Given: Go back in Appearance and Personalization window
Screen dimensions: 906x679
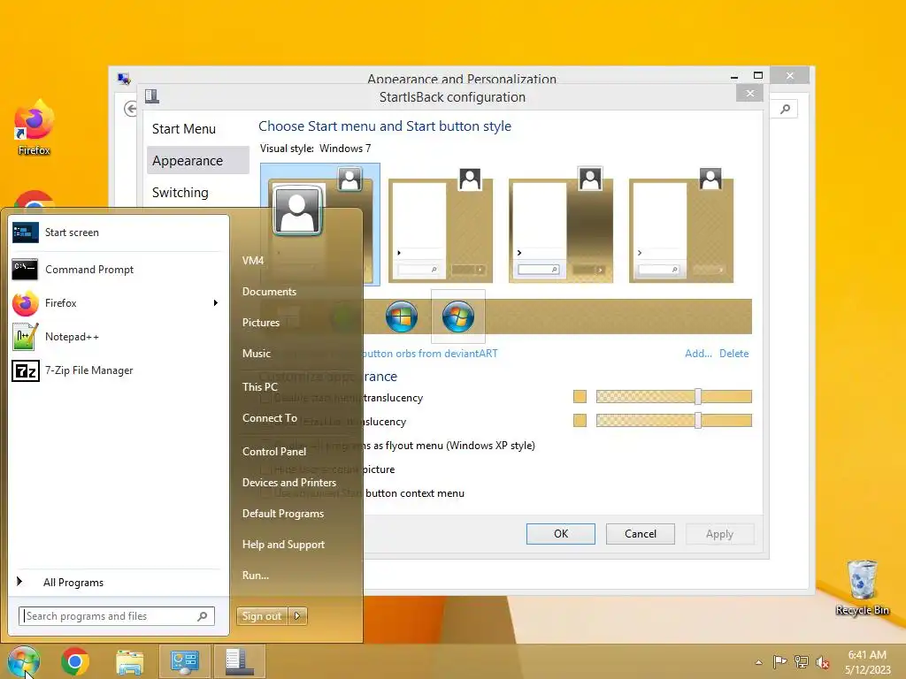Looking at the screenshot, I should pyautogui.click(x=131, y=109).
